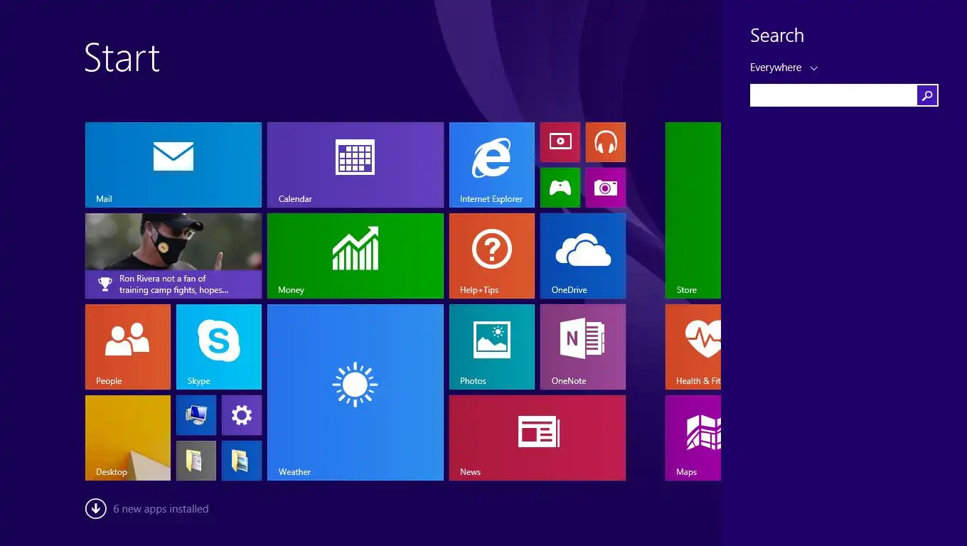Open the Mail tile
Screen dimensions: 967x546
173,165
